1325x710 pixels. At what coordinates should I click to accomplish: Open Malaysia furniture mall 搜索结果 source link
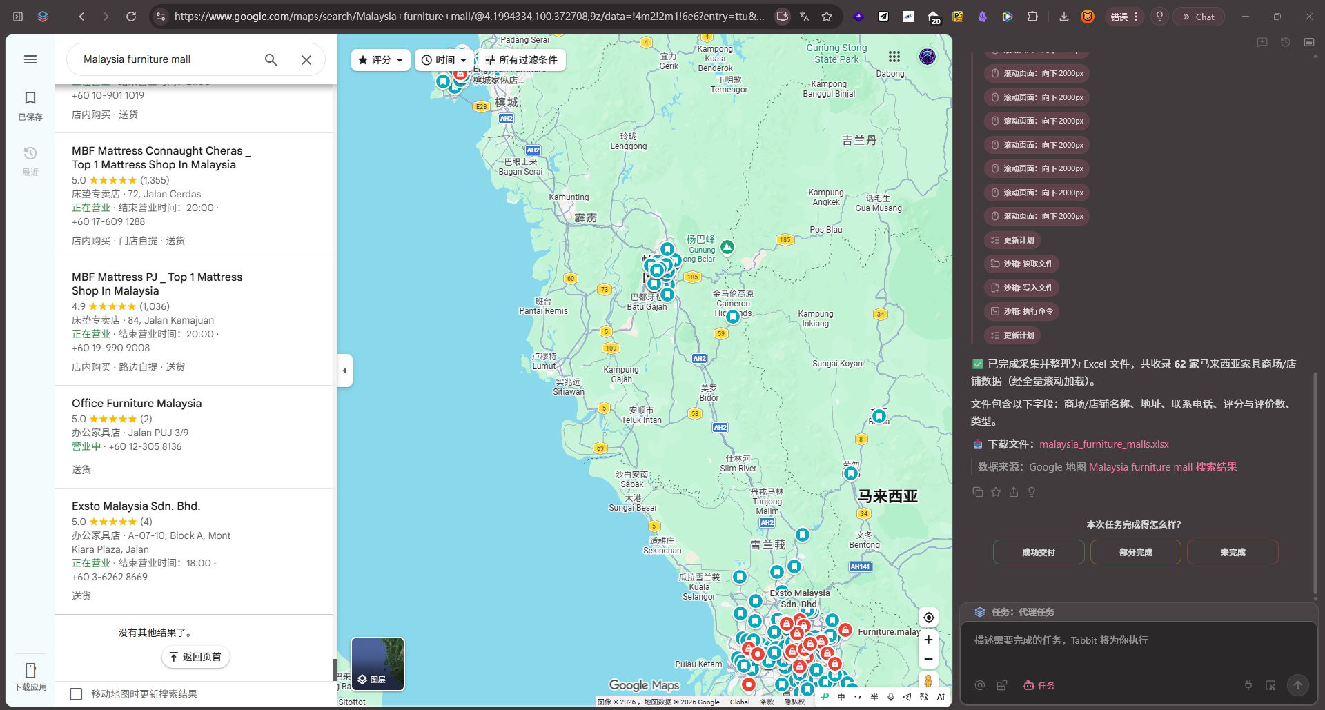1163,467
